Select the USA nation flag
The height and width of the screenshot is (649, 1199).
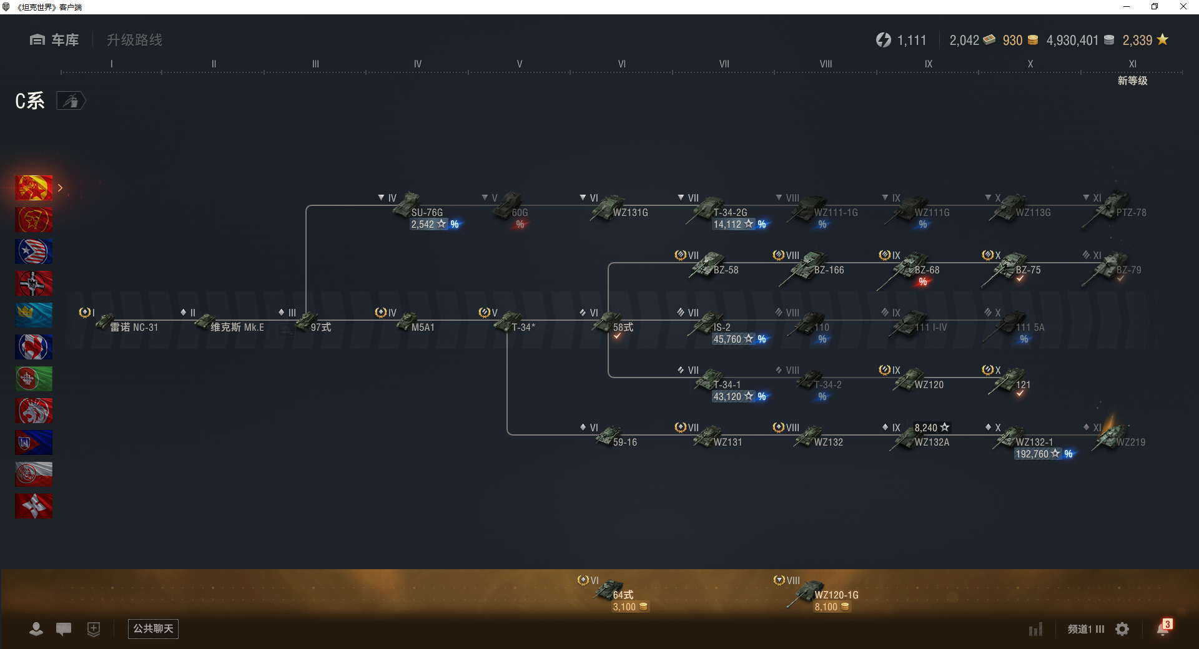34,251
